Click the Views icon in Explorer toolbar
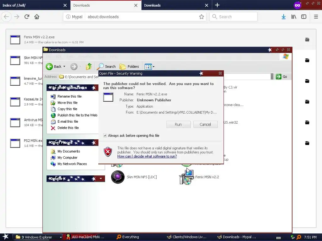 pos(148,67)
